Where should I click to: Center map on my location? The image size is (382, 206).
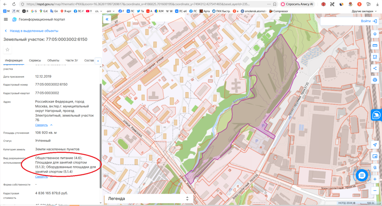tap(375, 144)
